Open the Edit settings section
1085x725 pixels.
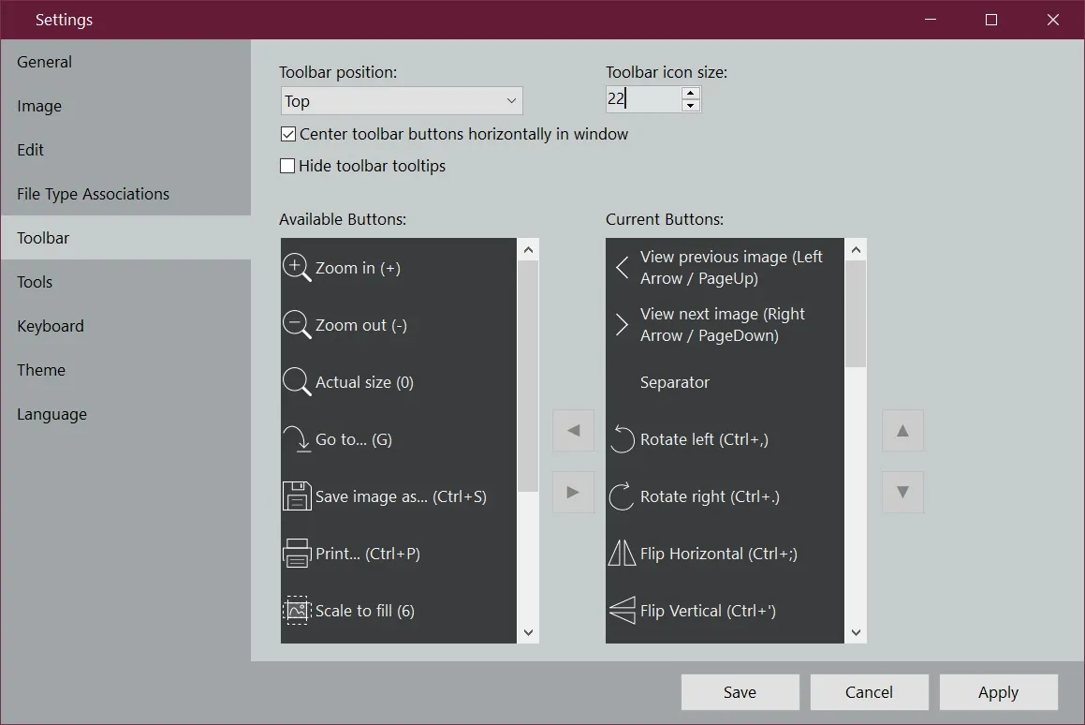(125, 150)
